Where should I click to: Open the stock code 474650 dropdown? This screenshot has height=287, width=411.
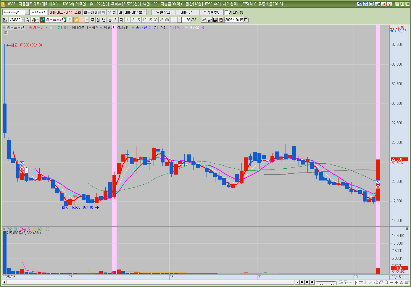pyautogui.click(x=23, y=20)
